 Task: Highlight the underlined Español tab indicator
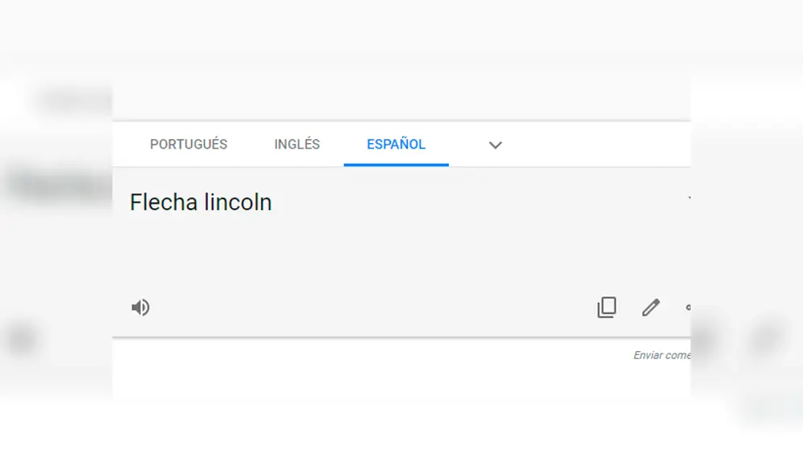coord(396,162)
